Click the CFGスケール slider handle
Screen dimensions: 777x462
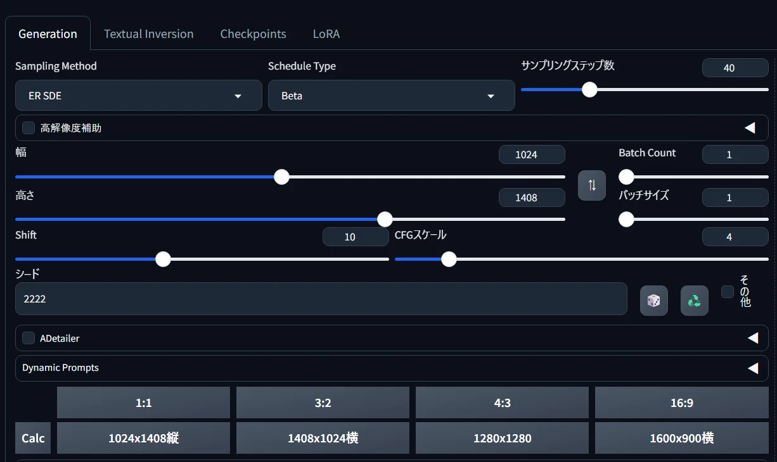point(449,259)
